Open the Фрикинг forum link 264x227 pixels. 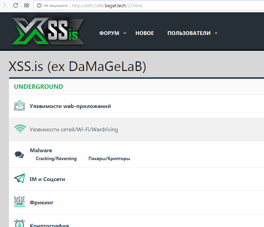click(42, 202)
